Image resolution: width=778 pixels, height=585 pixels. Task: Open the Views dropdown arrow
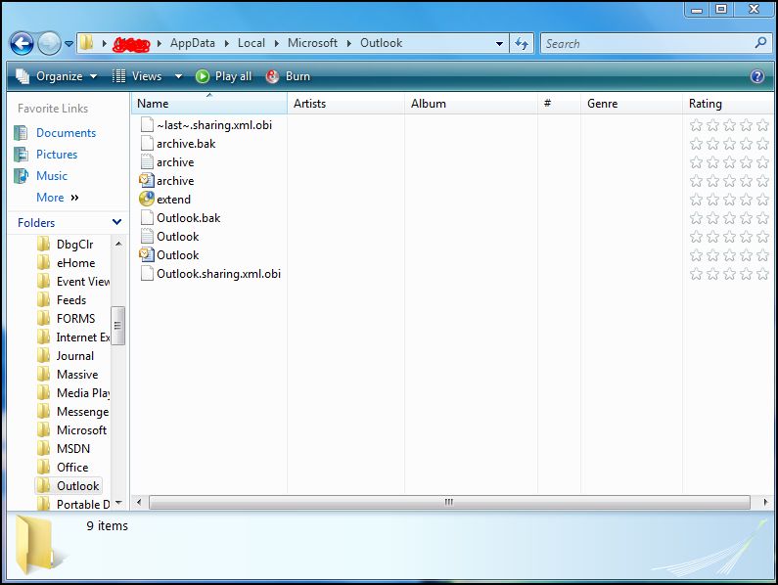(178, 76)
